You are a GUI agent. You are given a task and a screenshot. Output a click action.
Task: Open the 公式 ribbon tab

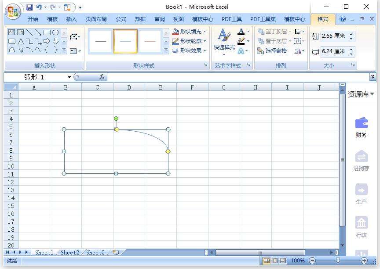tap(121, 19)
